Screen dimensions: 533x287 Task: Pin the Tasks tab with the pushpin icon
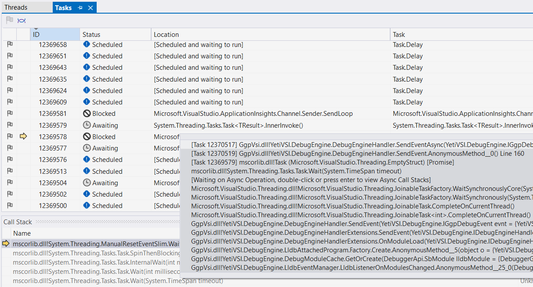(x=80, y=8)
